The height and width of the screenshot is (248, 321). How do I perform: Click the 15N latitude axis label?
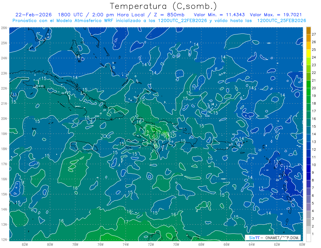(x=4, y=194)
